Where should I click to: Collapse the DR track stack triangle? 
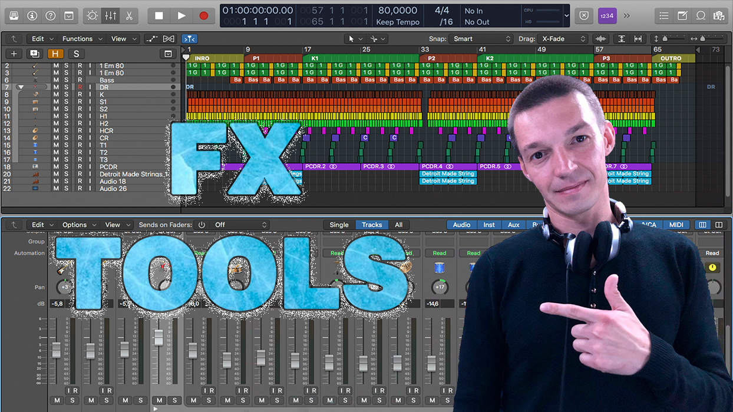(21, 87)
